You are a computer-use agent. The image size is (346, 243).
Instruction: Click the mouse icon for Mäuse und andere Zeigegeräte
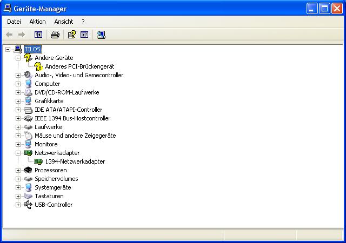28,136
